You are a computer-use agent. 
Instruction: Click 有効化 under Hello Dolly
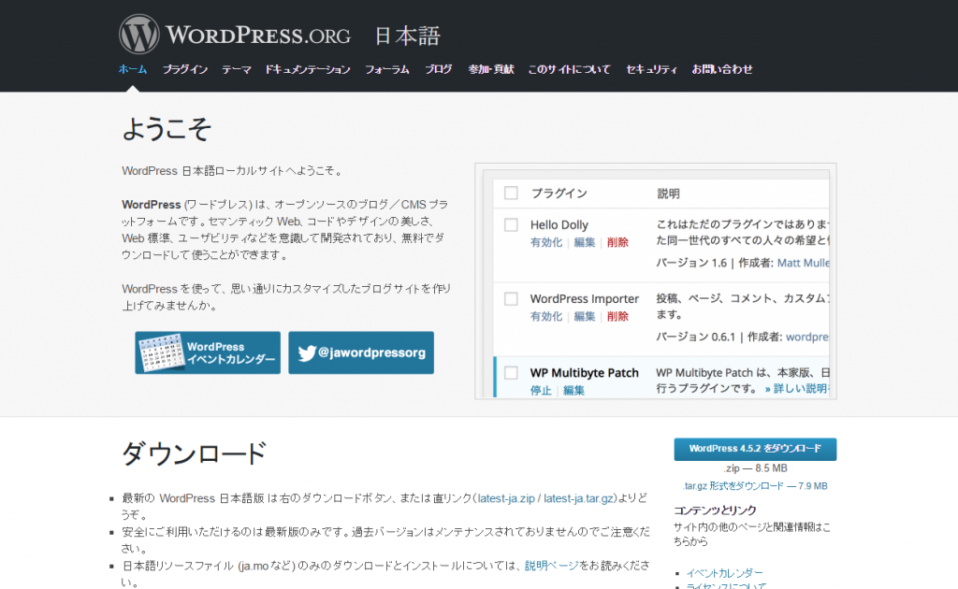point(546,242)
